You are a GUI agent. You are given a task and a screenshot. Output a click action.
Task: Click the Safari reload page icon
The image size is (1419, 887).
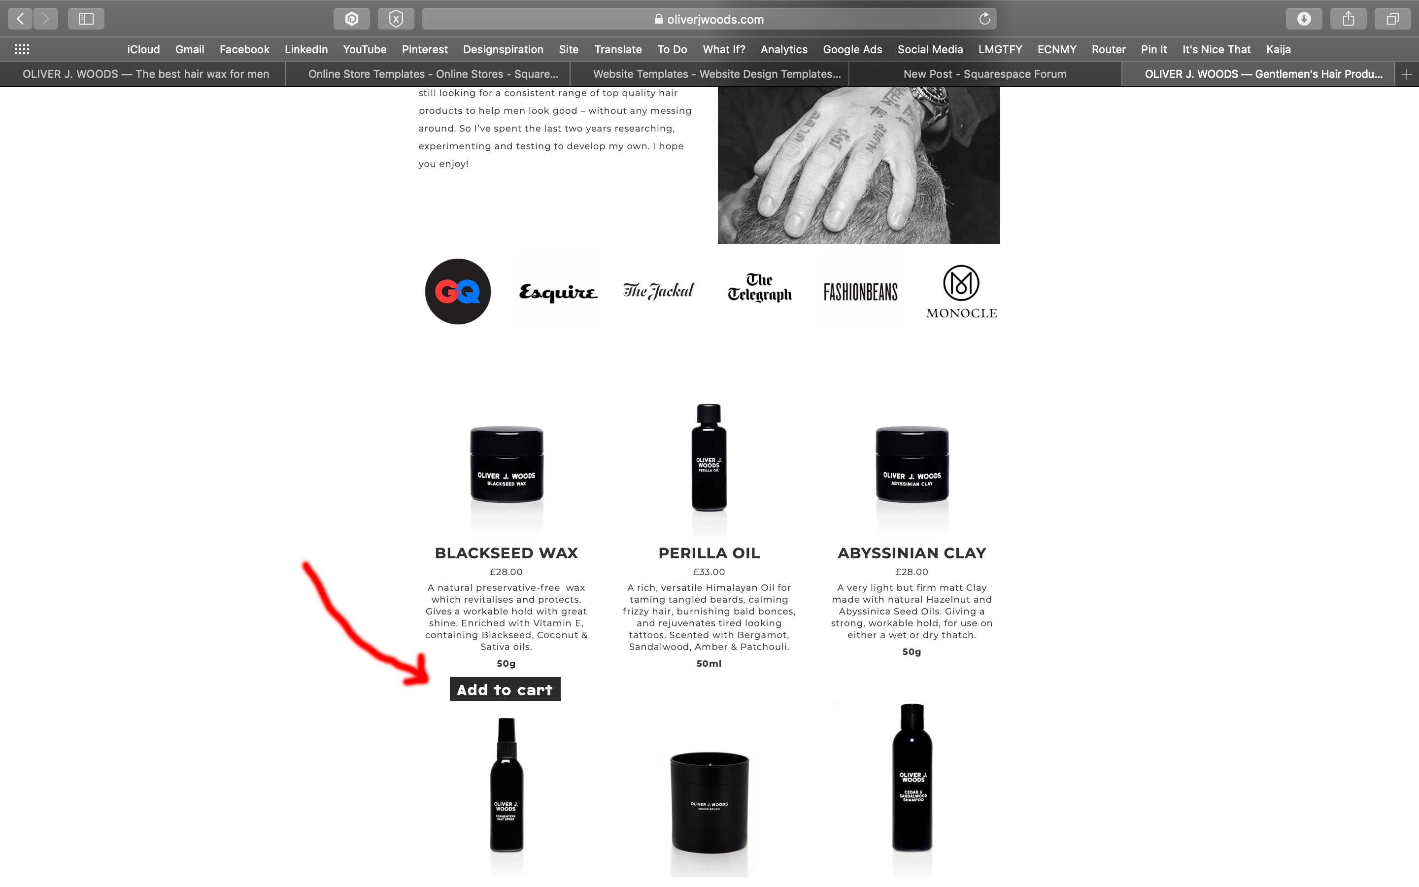[x=985, y=18]
